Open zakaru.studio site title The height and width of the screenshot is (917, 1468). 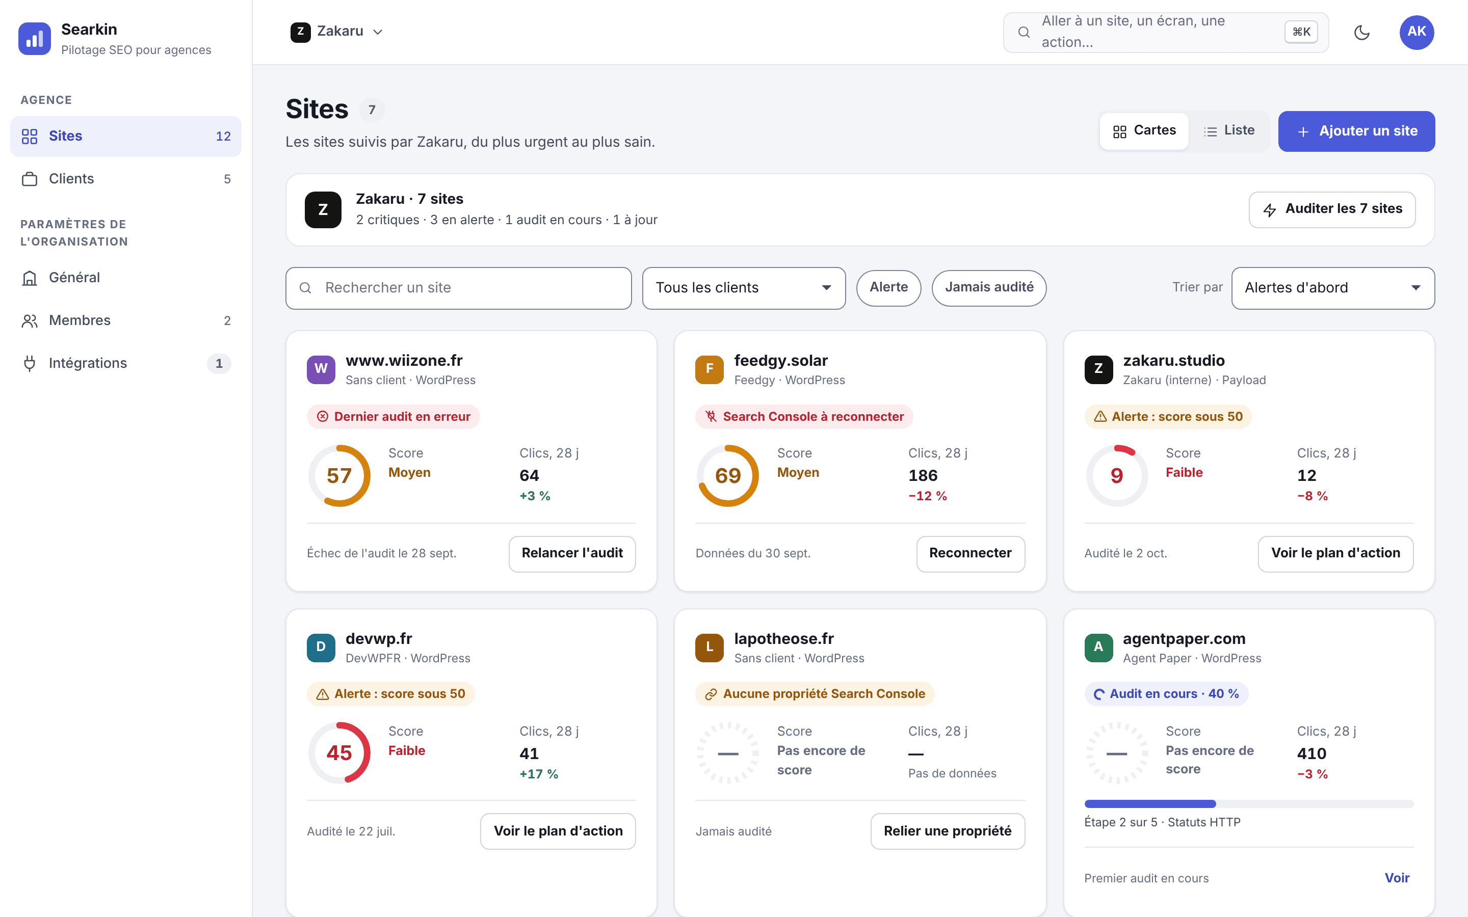point(1174,361)
